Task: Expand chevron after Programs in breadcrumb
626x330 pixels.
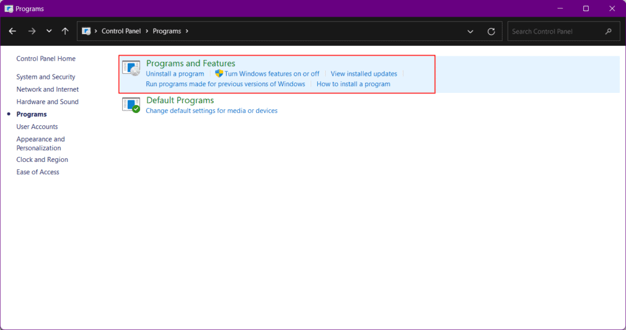Action: 187,31
